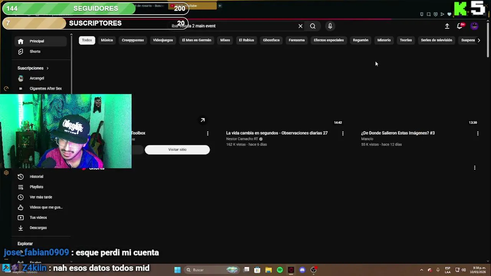491x276 pixels.
Task: Select the Teorías filter chip
Action: pos(406,40)
